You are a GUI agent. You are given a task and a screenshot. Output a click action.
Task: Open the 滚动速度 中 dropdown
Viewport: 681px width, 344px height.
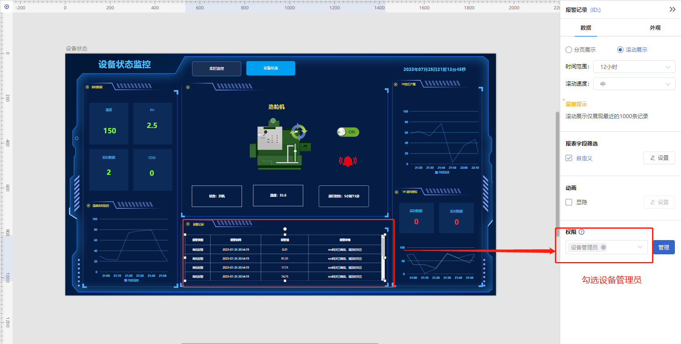634,84
